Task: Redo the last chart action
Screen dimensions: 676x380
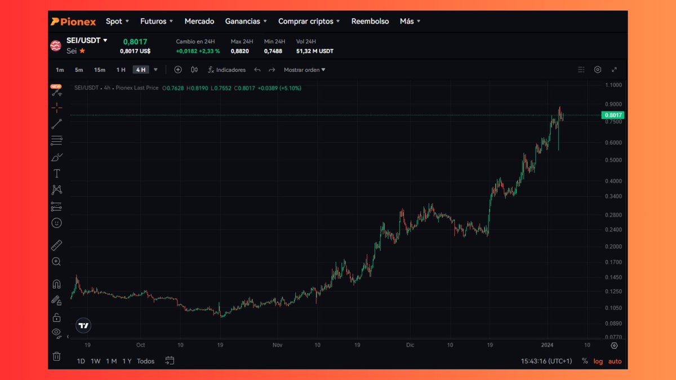Action: (x=272, y=70)
